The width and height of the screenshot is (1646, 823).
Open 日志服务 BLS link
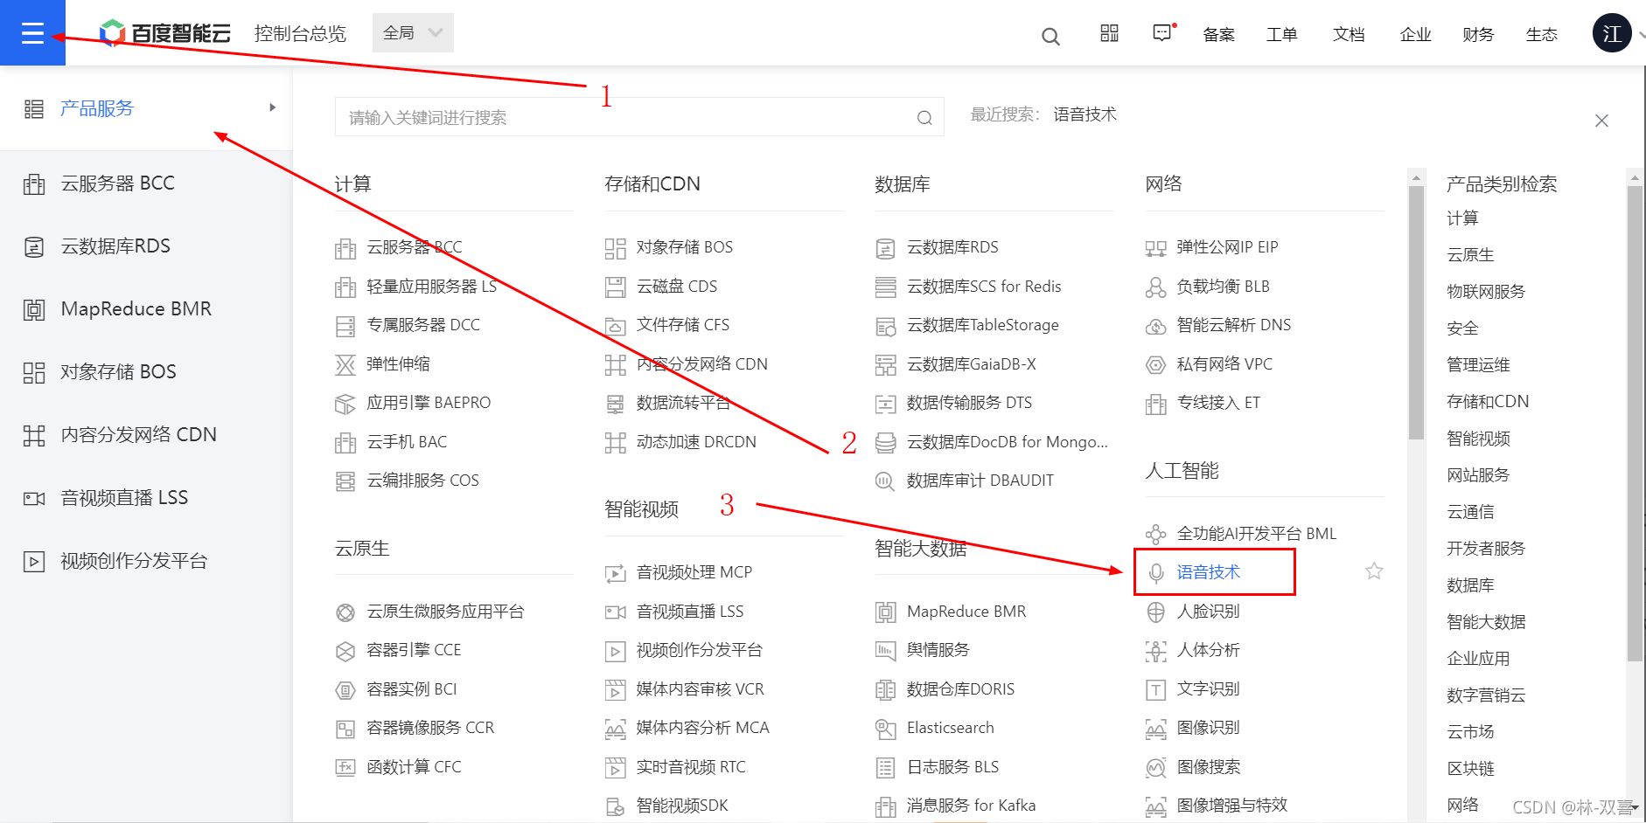coord(952,767)
